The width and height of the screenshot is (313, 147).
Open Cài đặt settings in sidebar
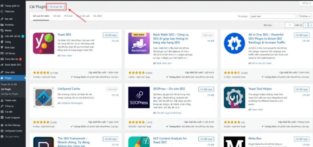point(9,112)
